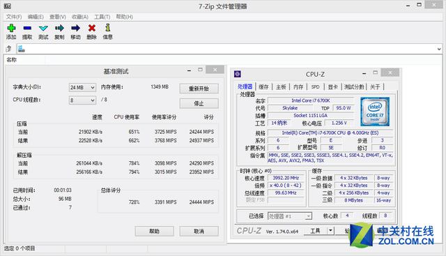Expand the dictionary size 24 MB dropdown
The image size is (446, 256).
tap(82, 87)
